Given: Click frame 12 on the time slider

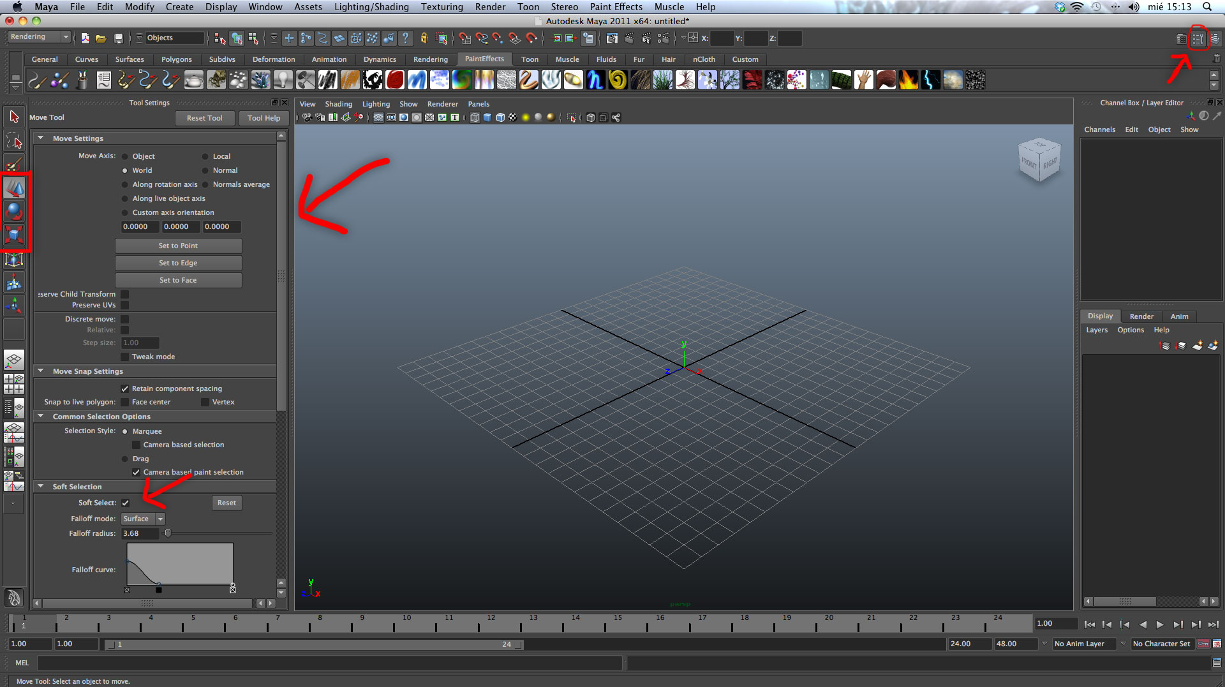Looking at the screenshot, I should click(x=491, y=623).
